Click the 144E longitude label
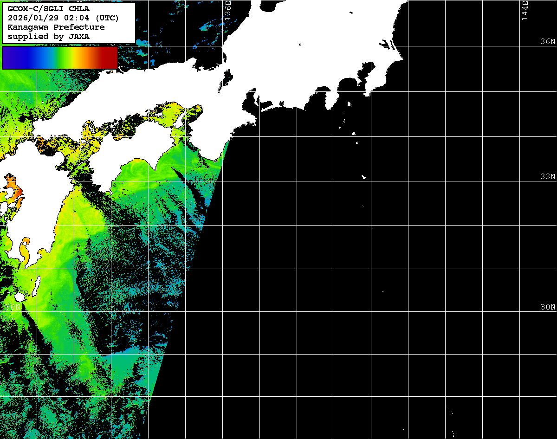This screenshot has width=557, height=439. pyautogui.click(x=525, y=10)
